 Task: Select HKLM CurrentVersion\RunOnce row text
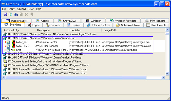45,57
